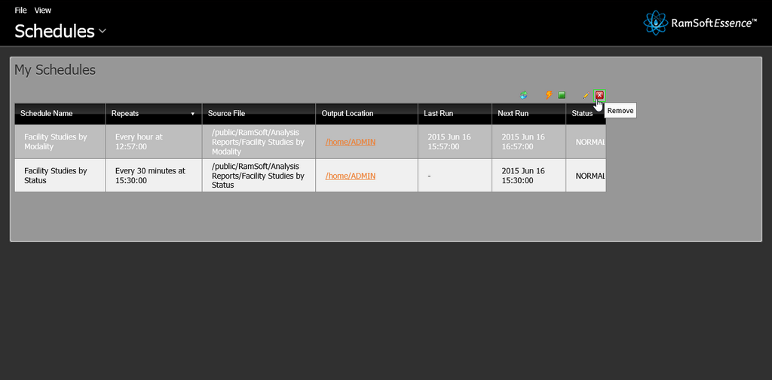
Task: Open /home/ADMIN link for Facility Studies by Status
Action: coord(350,176)
